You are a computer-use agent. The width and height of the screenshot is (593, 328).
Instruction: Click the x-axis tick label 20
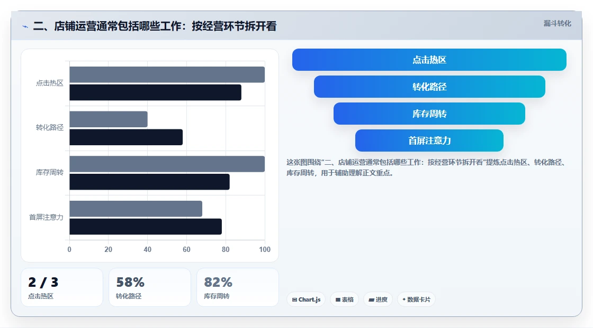[x=108, y=249]
